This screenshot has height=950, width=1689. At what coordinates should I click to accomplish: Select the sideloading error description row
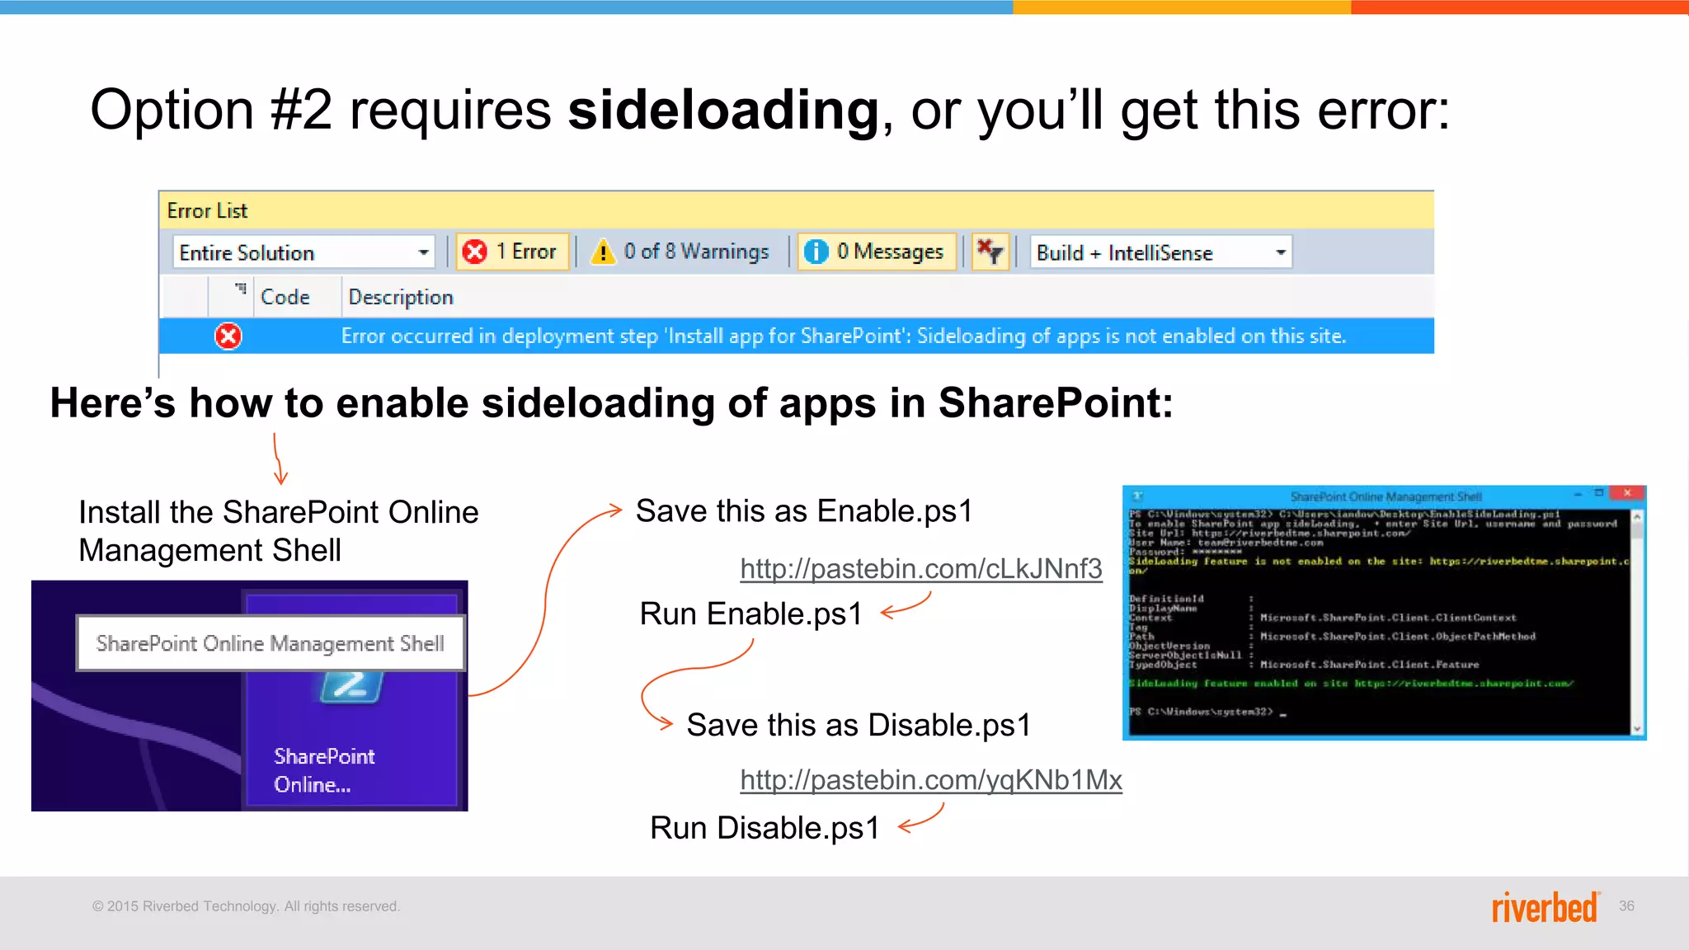coord(843,336)
